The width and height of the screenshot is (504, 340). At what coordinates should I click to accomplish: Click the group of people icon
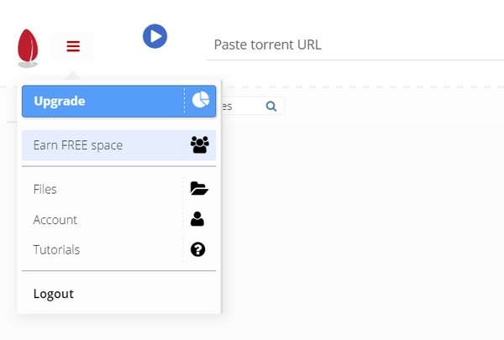click(x=200, y=144)
